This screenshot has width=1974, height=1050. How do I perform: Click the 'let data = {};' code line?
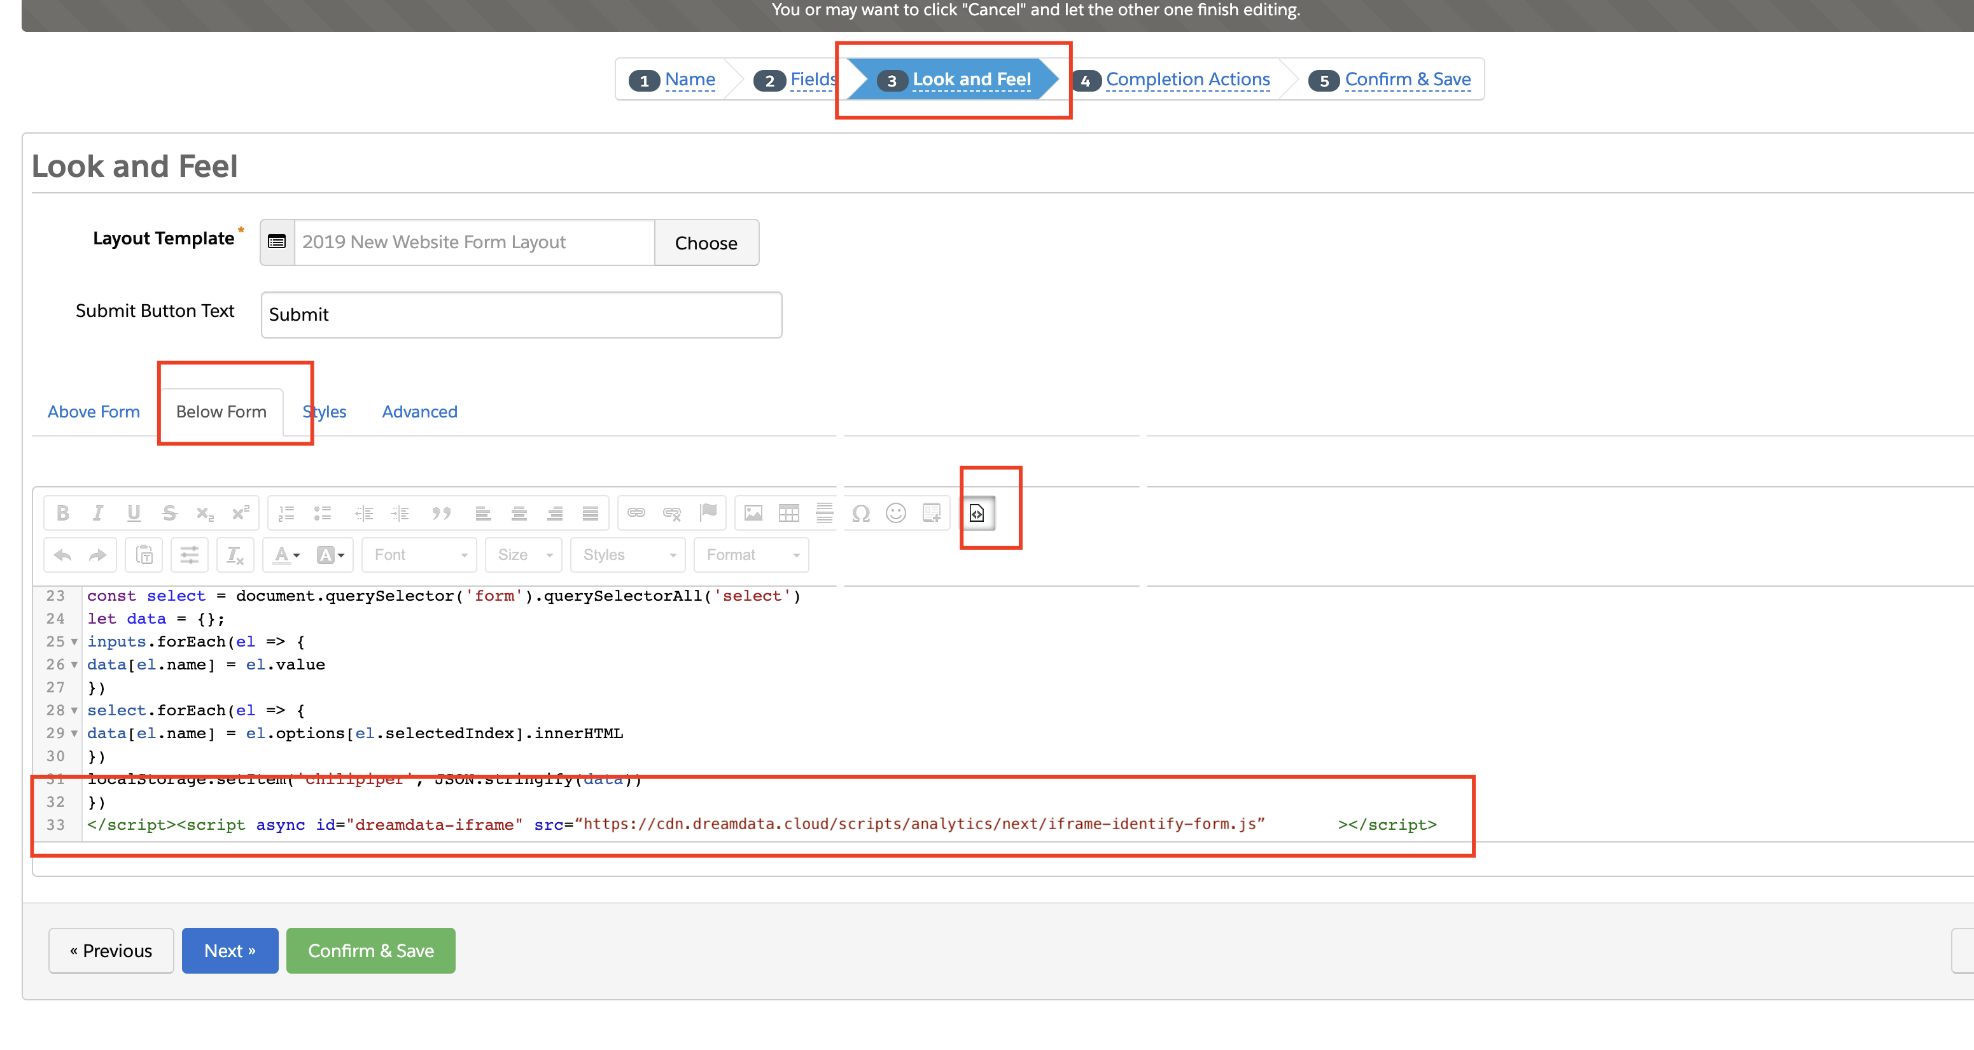coord(155,619)
